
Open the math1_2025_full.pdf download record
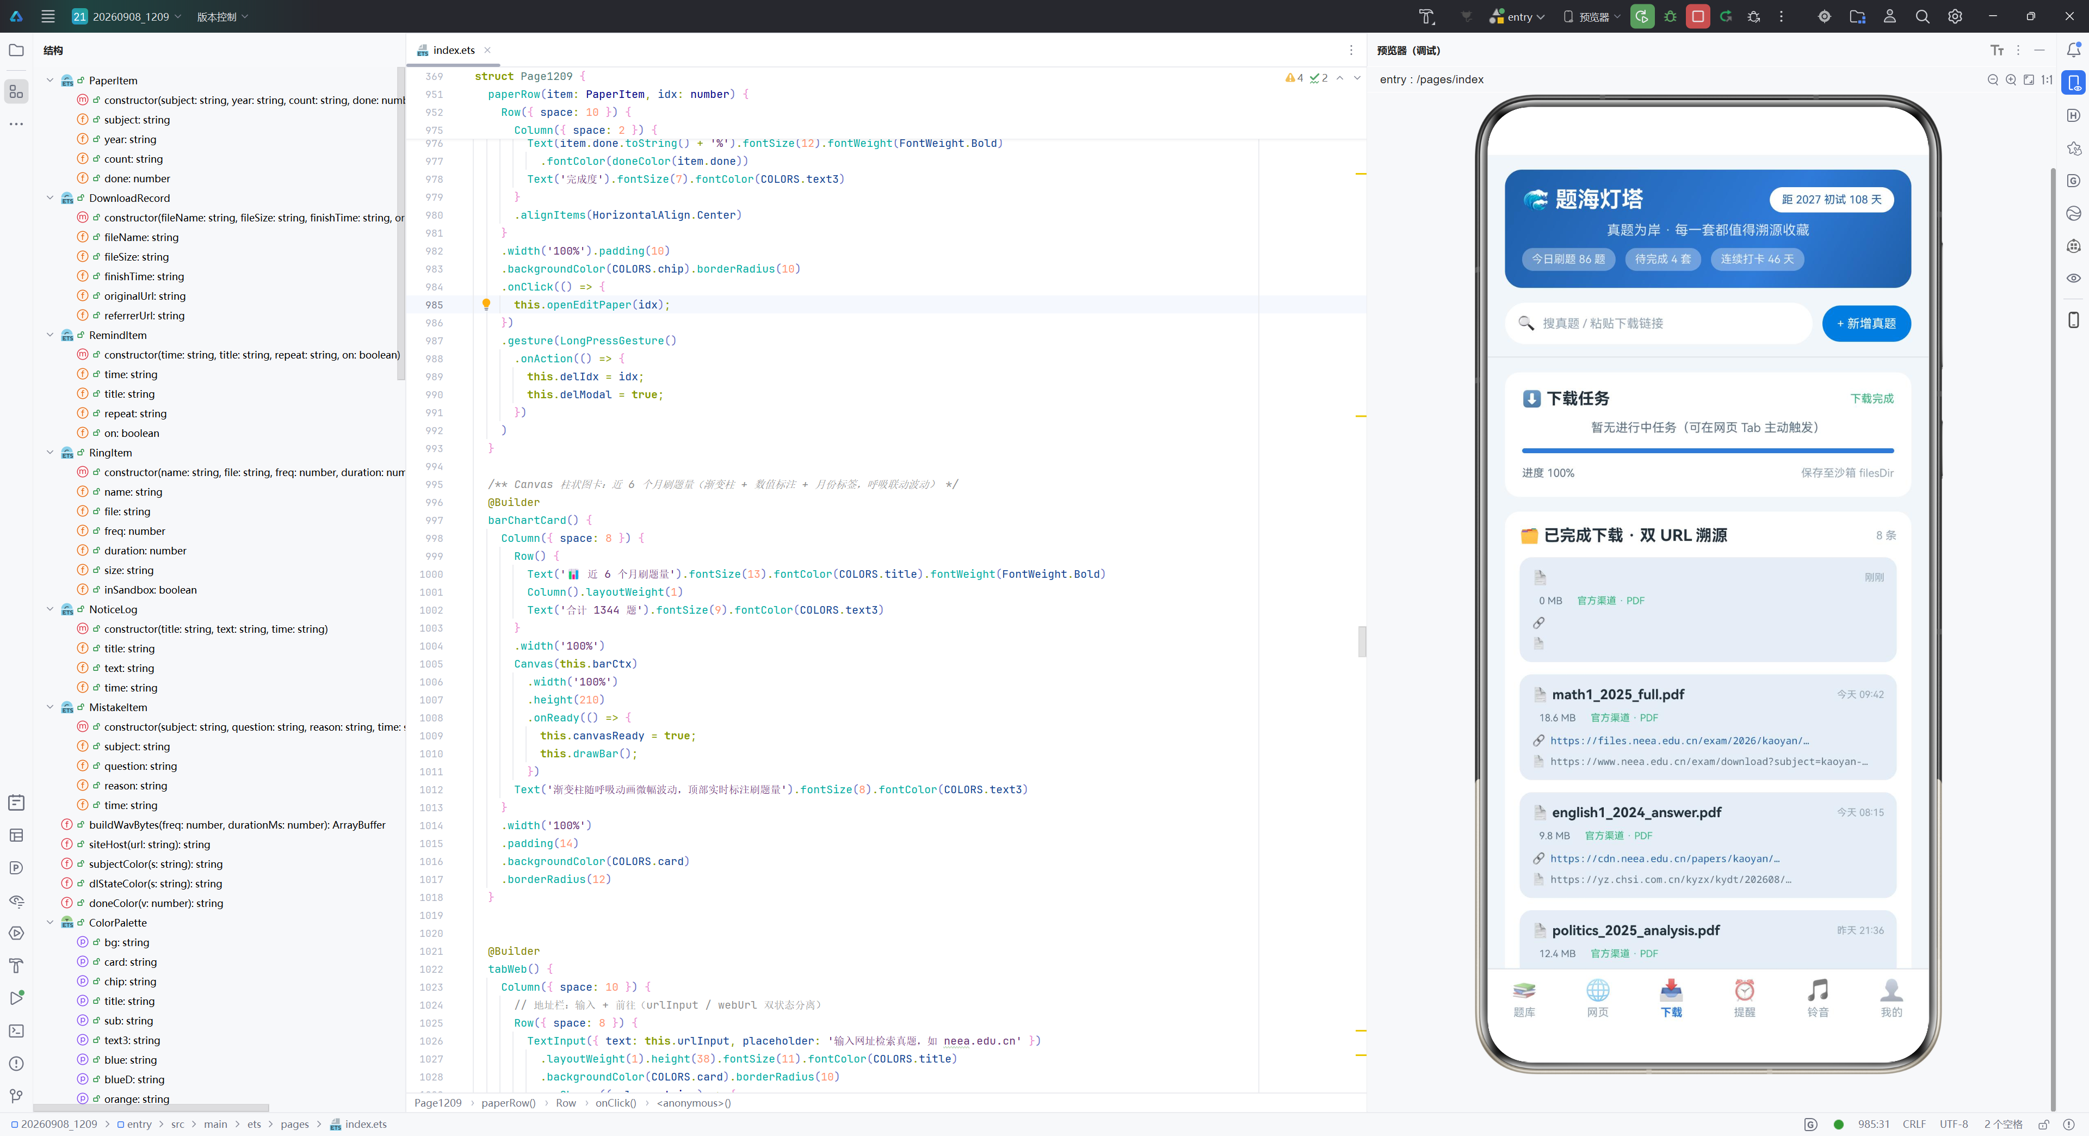click(1707, 727)
